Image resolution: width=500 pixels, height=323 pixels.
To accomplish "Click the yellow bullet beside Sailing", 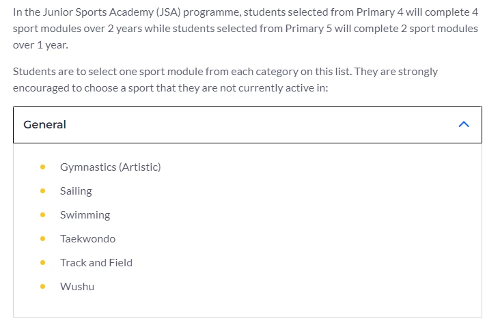I will click(43, 191).
